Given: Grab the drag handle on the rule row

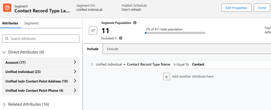Looking at the screenshot, I should (92, 65).
